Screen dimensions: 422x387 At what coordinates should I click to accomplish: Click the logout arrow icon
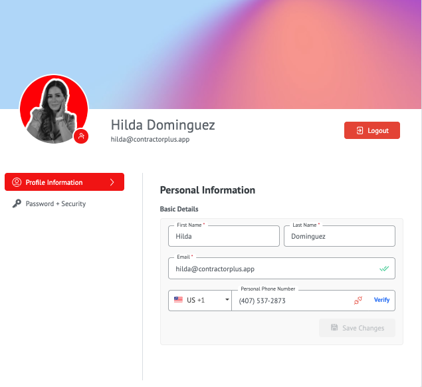pos(360,130)
